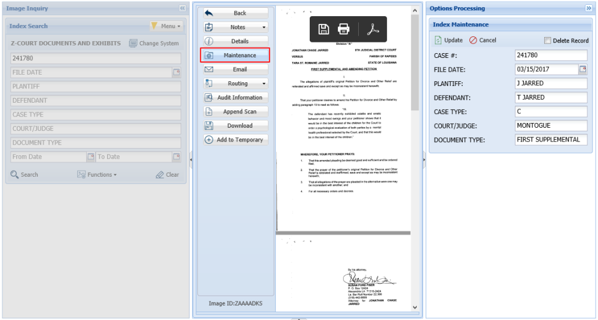This screenshot has width=598, height=320.
Task: Click the FILE DATE field showing 03/15/2017
Action: pos(547,69)
